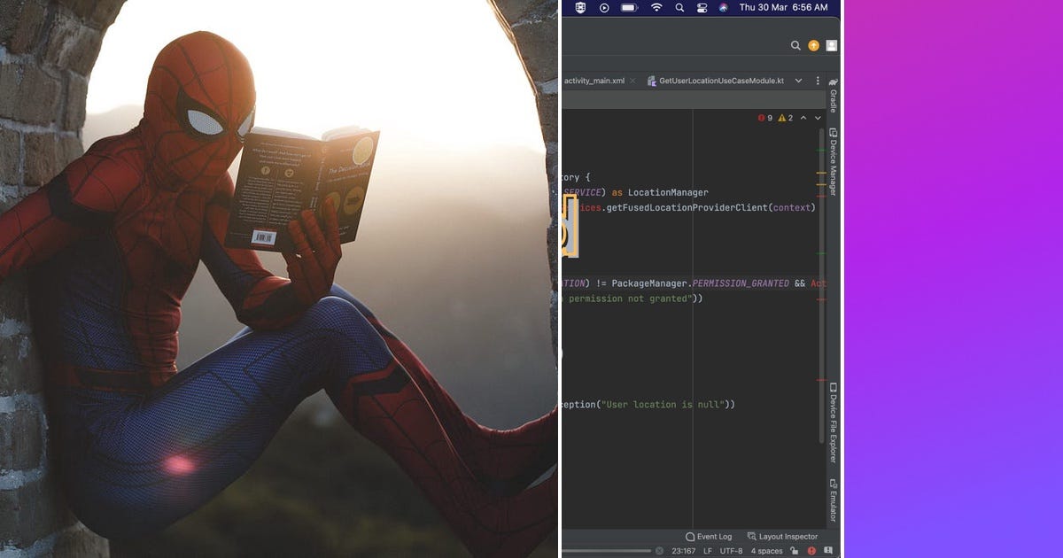
Task: Click the previous highlighted error arrow
Action: tap(803, 118)
